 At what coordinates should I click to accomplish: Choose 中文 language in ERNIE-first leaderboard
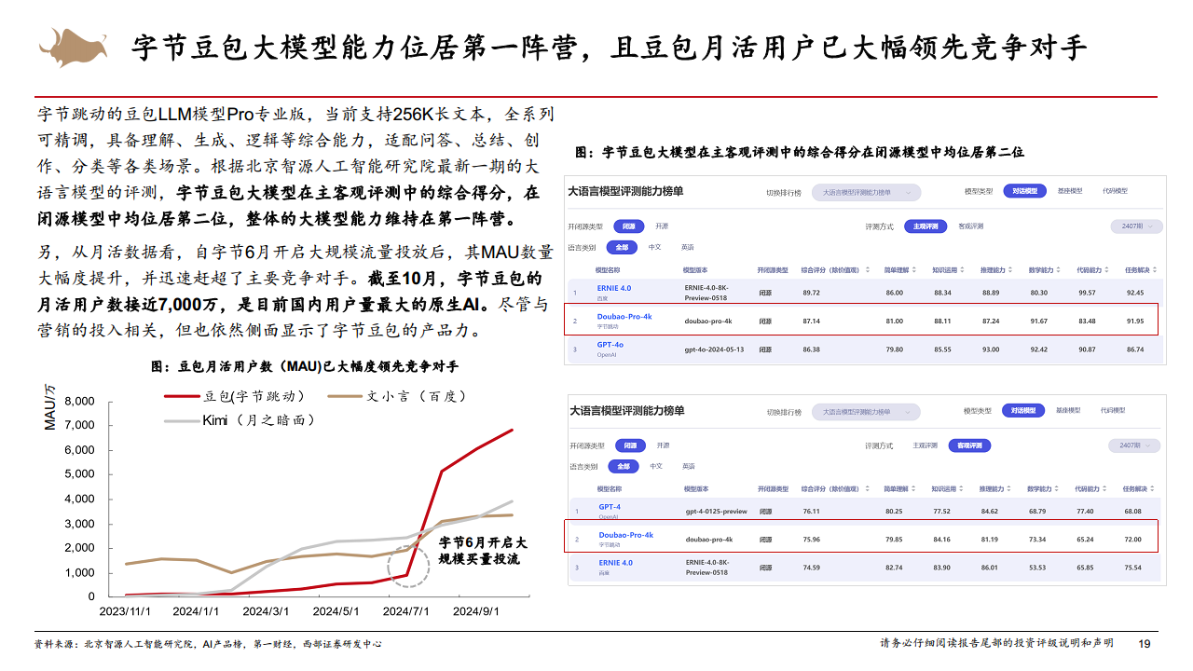(655, 247)
